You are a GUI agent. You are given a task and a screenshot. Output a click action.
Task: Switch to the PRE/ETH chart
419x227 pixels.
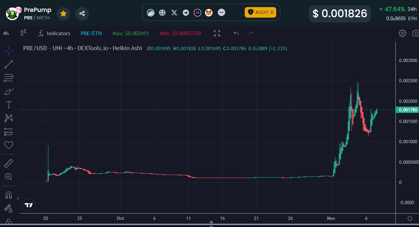tap(91, 33)
